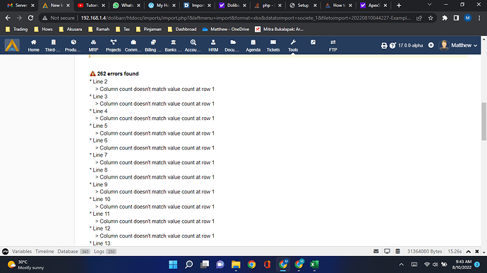Click the Line 7 error entry

[100, 155]
